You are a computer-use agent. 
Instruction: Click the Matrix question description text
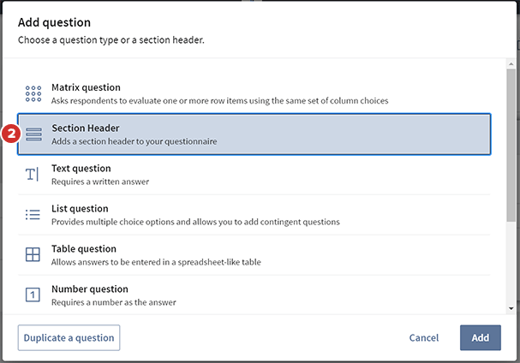pyautogui.click(x=219, y=100)
